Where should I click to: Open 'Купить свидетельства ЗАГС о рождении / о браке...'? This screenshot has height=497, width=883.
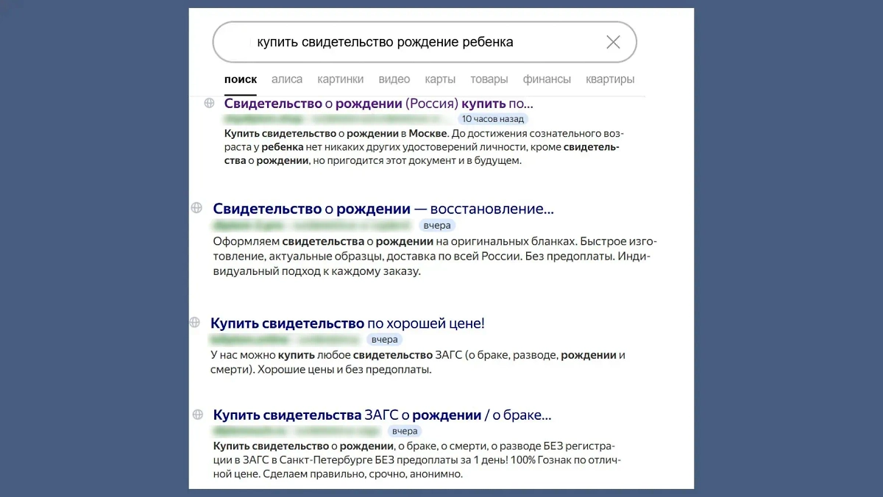(381, 414)
